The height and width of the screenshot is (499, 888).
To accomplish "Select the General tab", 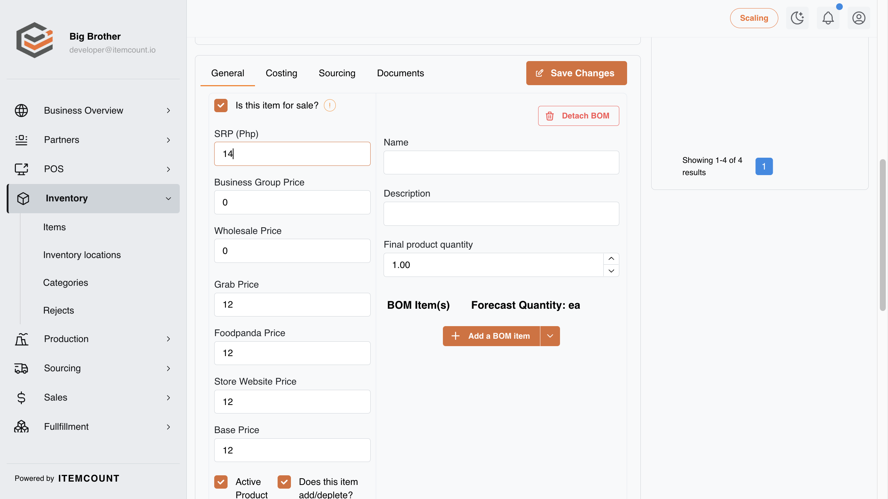I will [x=228, y=73].
